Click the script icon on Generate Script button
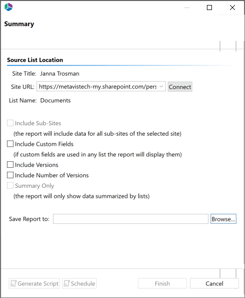245x298 pixels. 14,283
